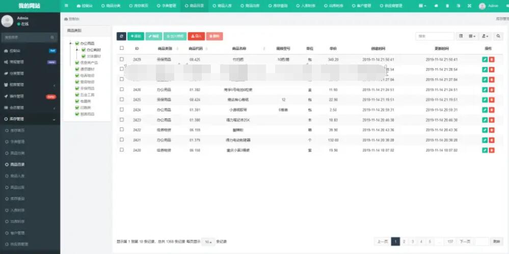Click the hamburger menu icon in top bar
Image resolution: width=509 pixels, height=254 pixels.
point(67,6)
